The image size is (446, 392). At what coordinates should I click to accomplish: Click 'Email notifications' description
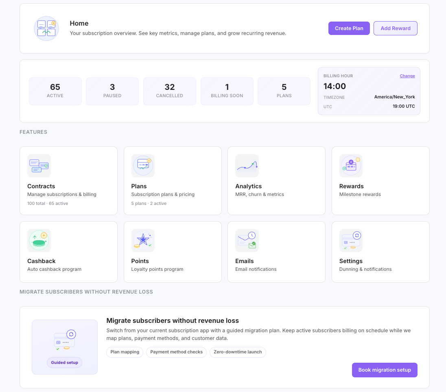tap(256, 269)
